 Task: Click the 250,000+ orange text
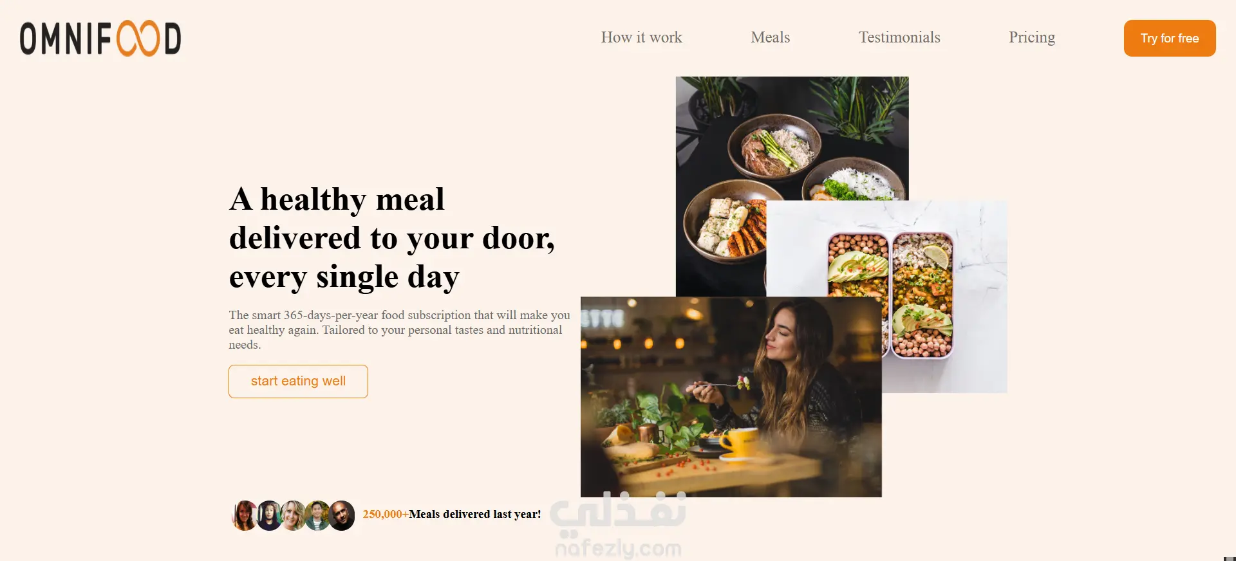386,514
